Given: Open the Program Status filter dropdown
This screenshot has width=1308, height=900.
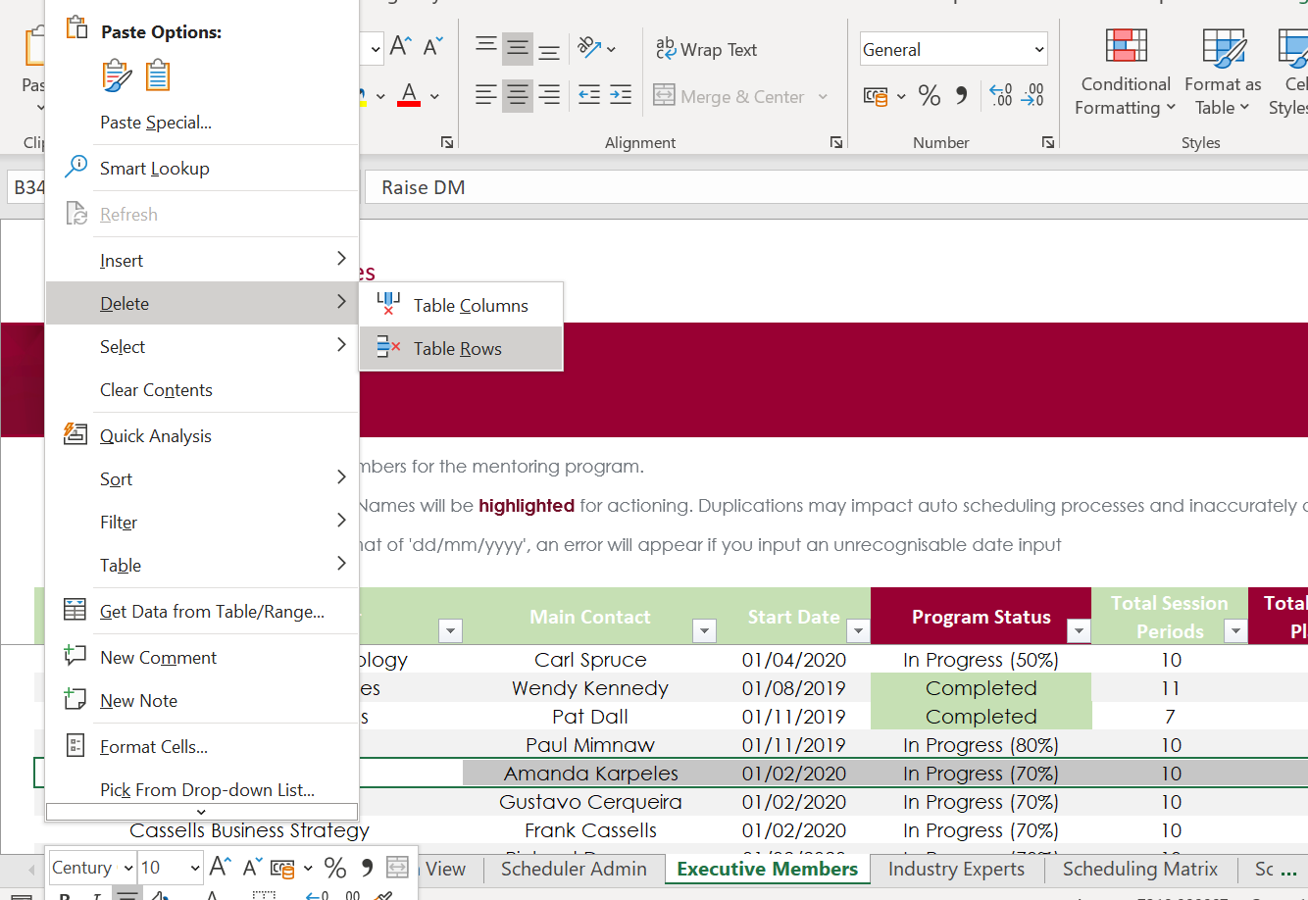Looking at the screenshot, I should 1078,630.
